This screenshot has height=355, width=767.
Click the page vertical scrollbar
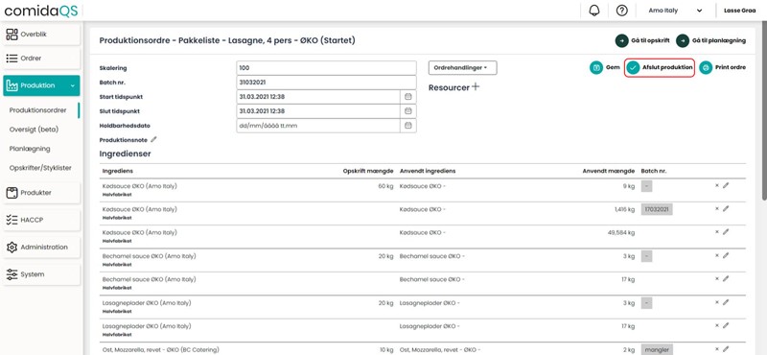point(764,110)
